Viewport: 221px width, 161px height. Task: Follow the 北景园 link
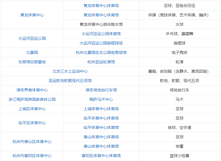coord(32,53)
